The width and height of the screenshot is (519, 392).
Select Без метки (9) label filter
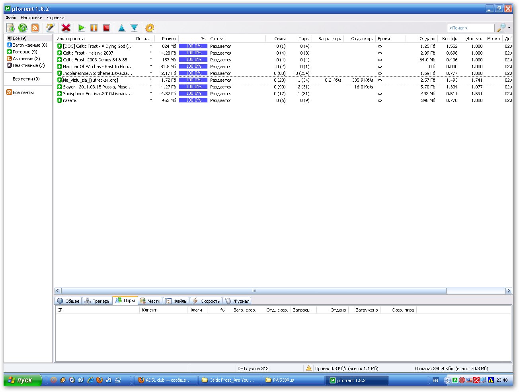pyautogui.click(x=26, y=79)
